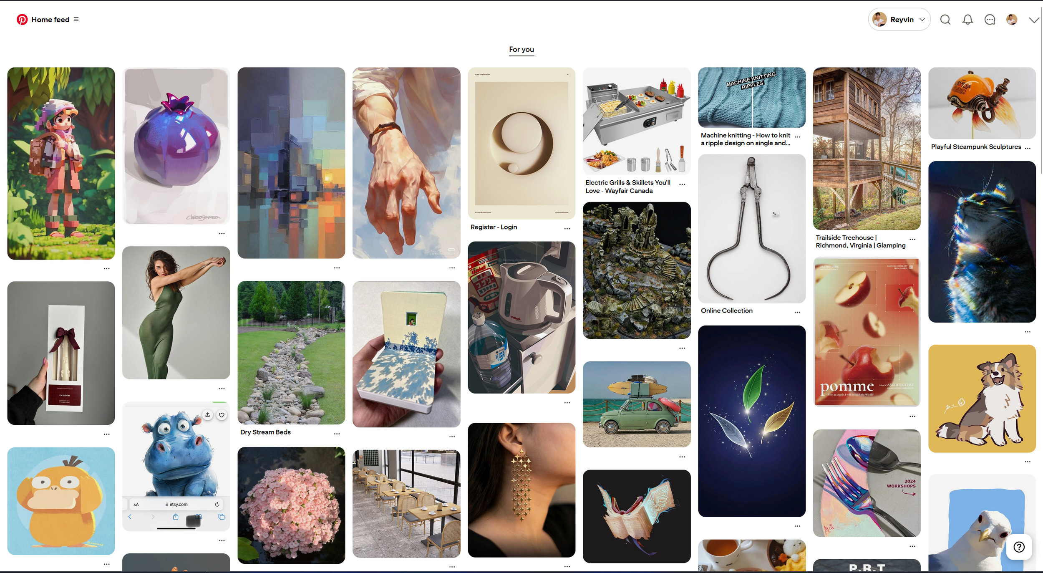The width and height of the screenshot is (1043, 573).
Task: Open the search magnifier icon
Action: pyautogui.click(x=945, y=20)
